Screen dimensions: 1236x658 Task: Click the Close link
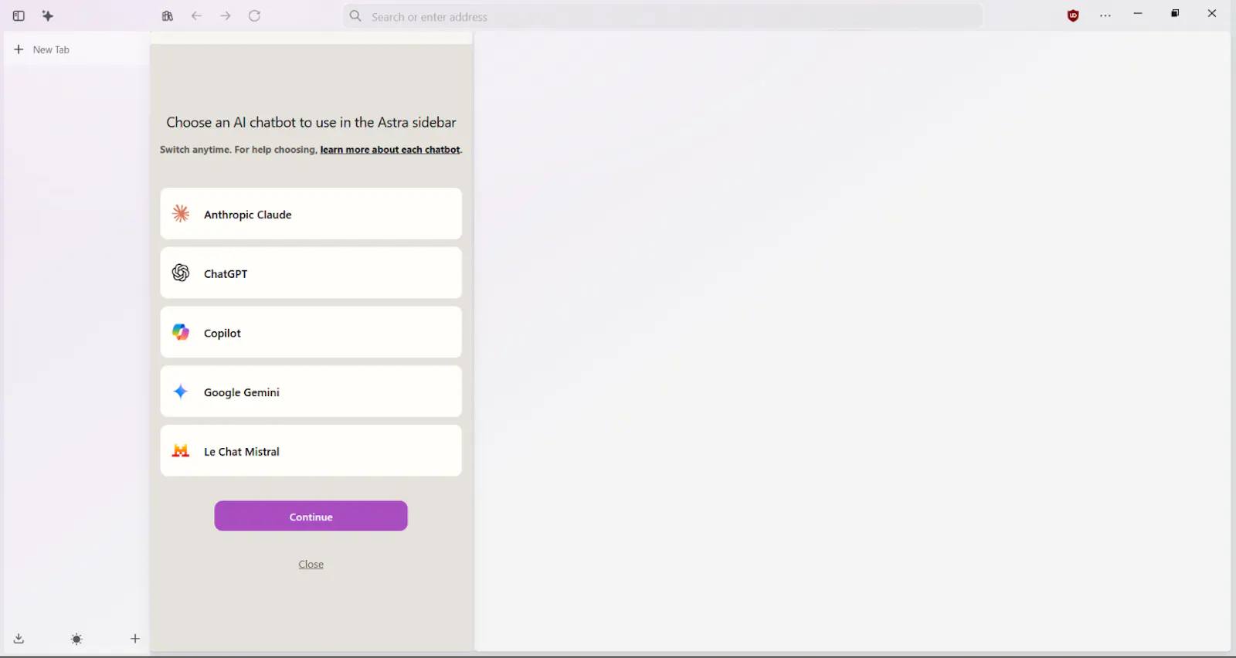pos(311,565)
